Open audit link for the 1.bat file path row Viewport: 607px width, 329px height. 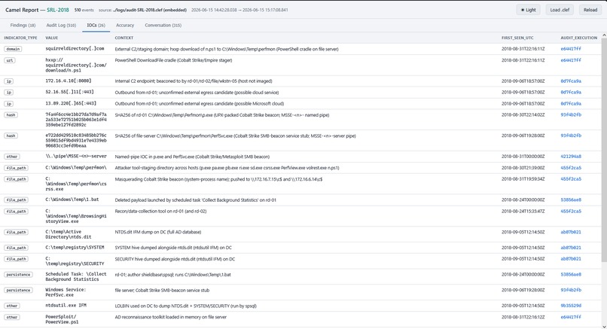pos(571,200)
